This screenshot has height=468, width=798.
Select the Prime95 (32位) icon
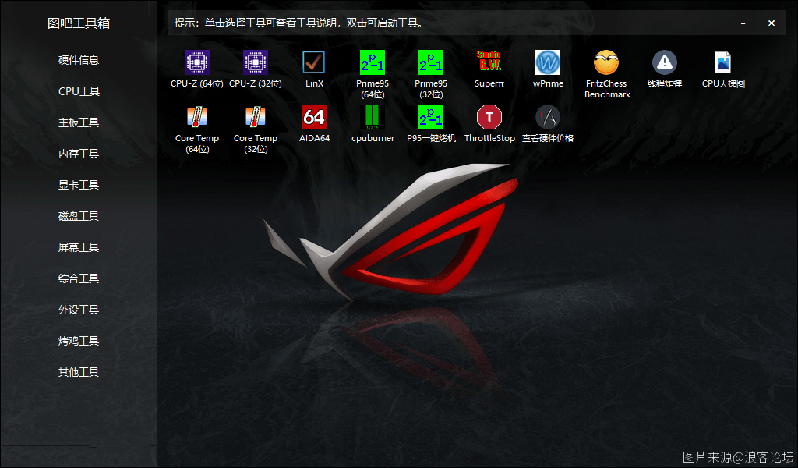tap(431, 62)
